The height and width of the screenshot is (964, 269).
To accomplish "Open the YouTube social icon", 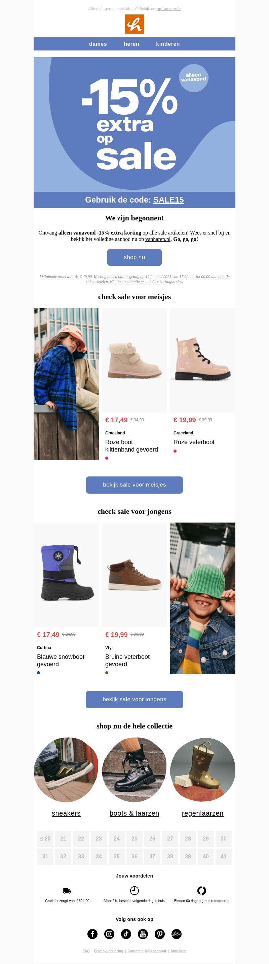I will pyautogui.click(x=143, y=934).
